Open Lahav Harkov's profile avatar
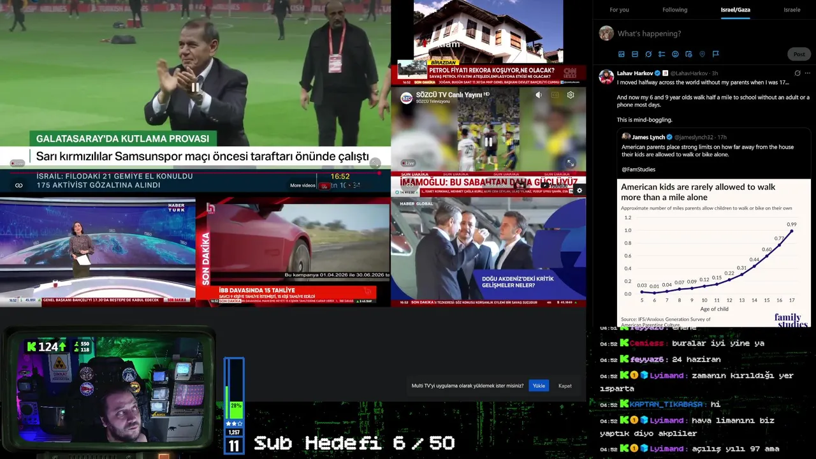Image resolution: width=816 pixels, height=459 pixels. point(606,77)
